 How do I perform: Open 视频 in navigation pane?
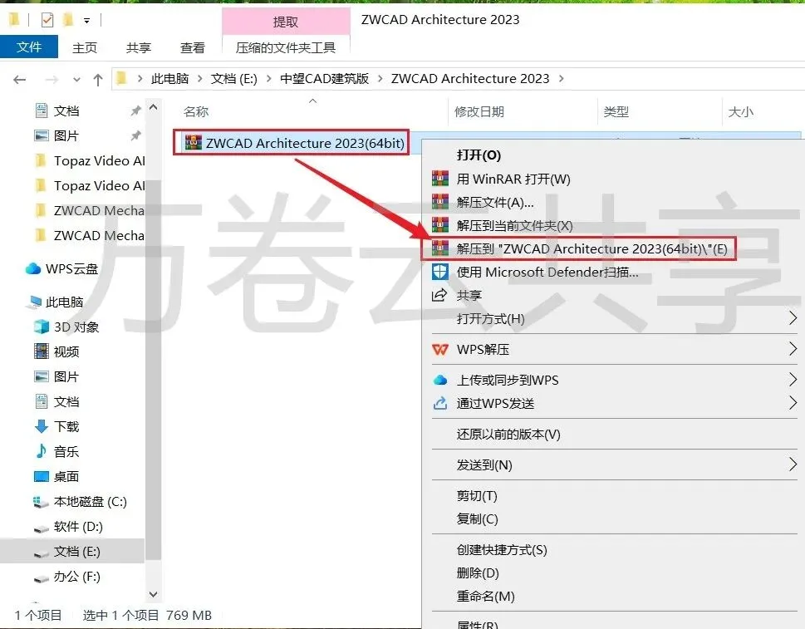pos(66,351)
